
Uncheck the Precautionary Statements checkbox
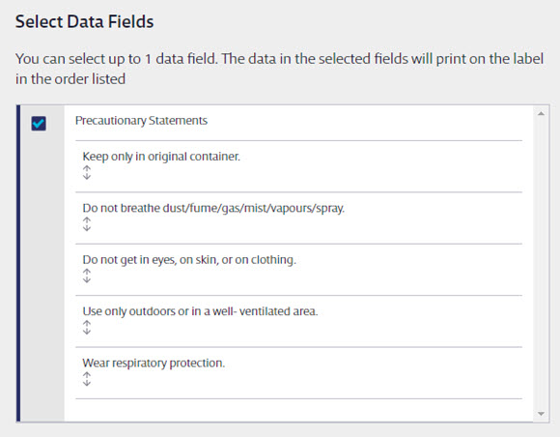(39, 124)
